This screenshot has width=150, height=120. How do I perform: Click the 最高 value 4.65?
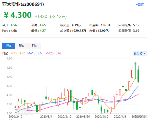43,25
